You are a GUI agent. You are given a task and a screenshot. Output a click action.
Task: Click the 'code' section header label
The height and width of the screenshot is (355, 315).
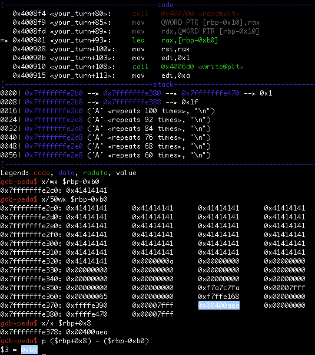[x=165, y=5]
